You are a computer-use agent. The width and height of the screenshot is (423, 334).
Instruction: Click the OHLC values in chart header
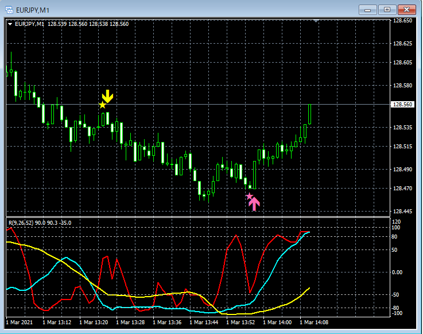pyautogui.click(x=88, y=24)
